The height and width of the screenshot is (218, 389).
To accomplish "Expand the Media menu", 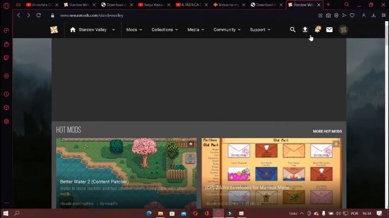I will [x=196, y=30].
